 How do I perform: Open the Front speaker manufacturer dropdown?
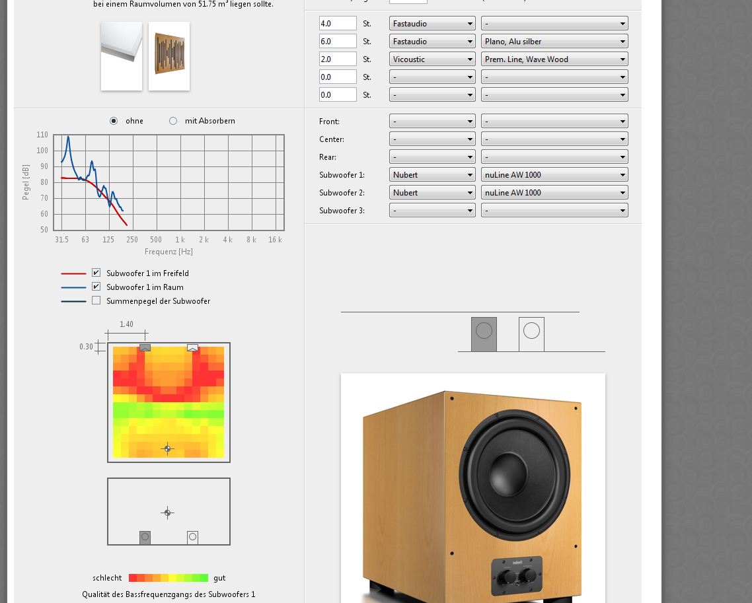tap(432, 122)
